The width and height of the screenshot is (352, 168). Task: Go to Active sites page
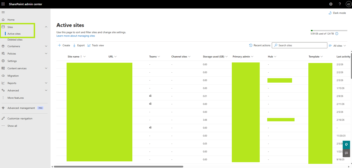click(x=14, y=34)
